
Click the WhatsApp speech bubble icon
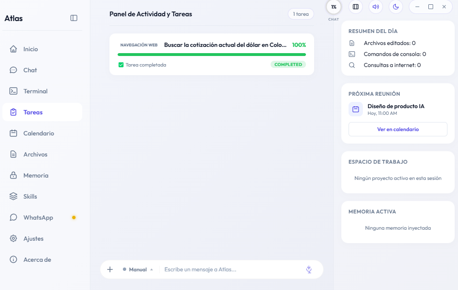(13, 217)
